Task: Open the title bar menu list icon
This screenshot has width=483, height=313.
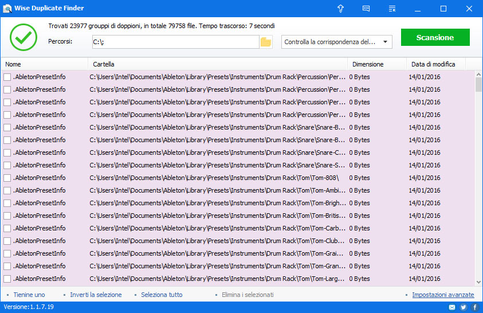Action: pyautogui.click(x=392, y=9)
